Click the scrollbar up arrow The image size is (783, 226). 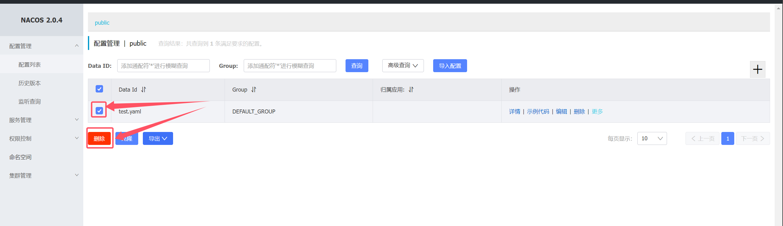778,8
